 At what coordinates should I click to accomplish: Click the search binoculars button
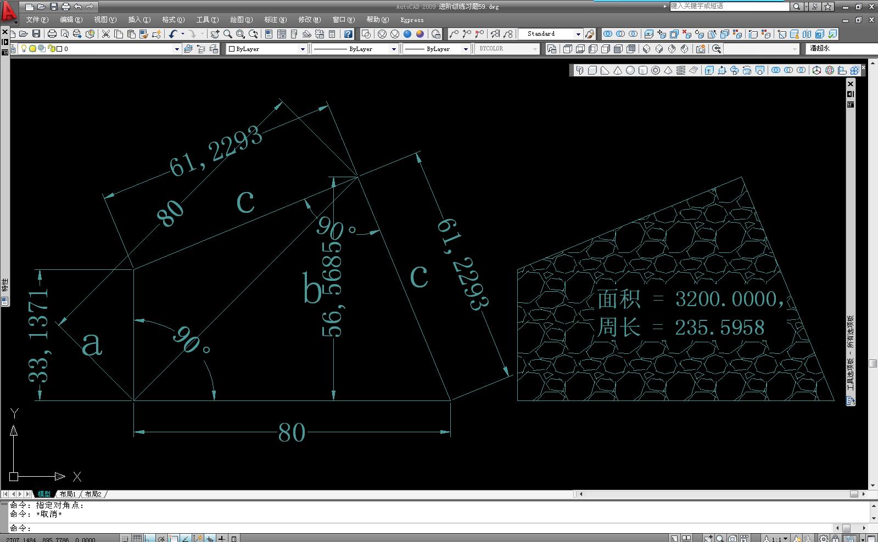[796, 7]
